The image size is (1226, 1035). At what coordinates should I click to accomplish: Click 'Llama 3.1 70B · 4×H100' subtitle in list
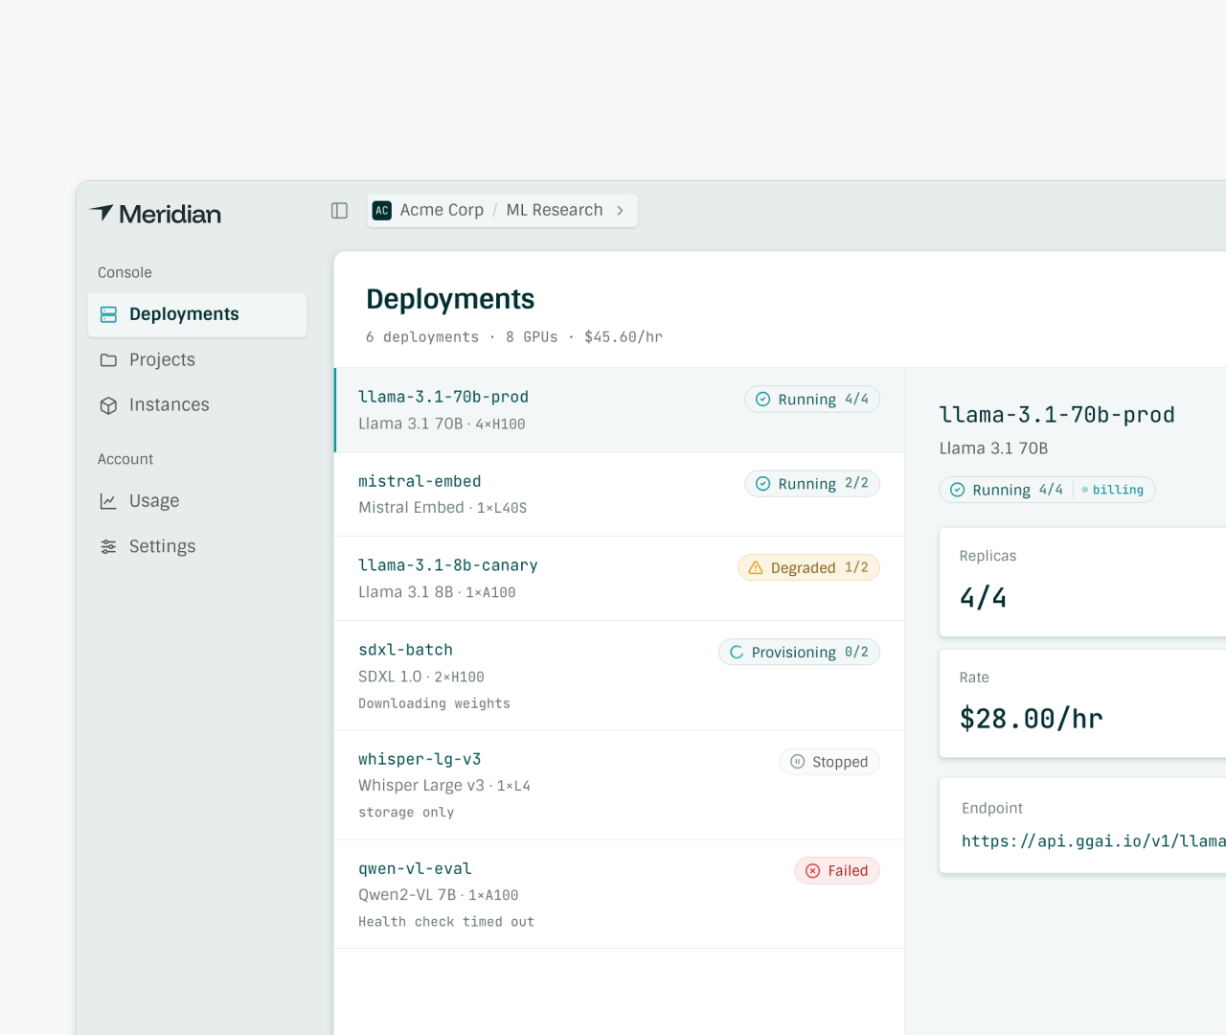click(442, 424)
